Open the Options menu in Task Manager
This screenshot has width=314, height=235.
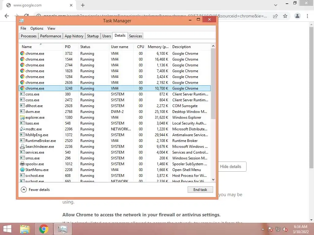(37, 28)
